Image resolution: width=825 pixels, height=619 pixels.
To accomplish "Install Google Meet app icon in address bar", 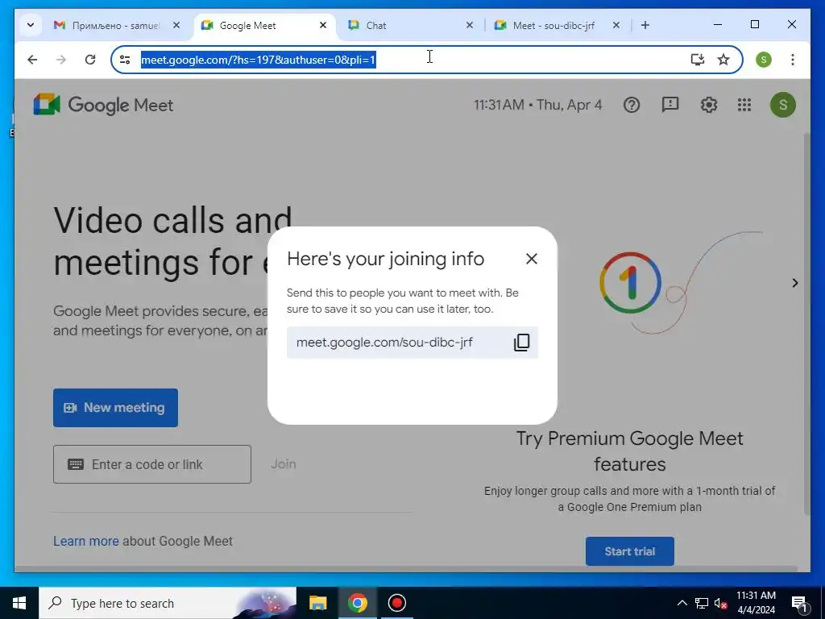I will point(697,60).
